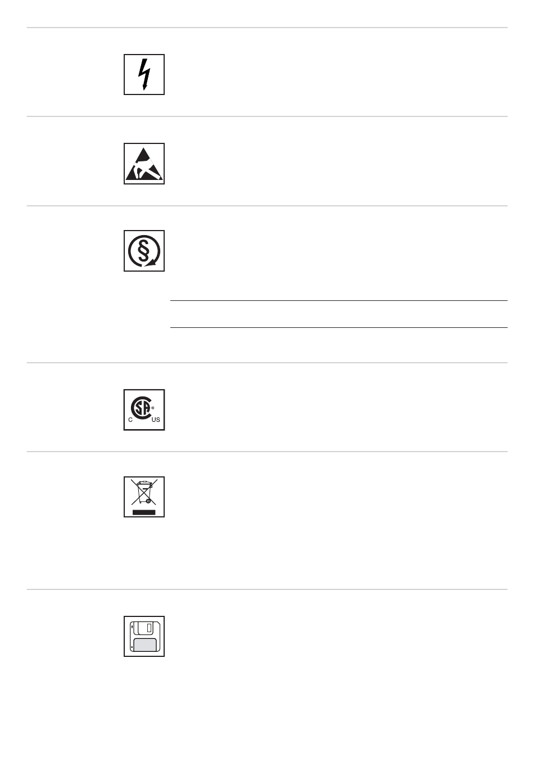Click the circular arrow around section symbol
Image resolution: width=534 pixels, height=775 pixels.
pos(144,251)
